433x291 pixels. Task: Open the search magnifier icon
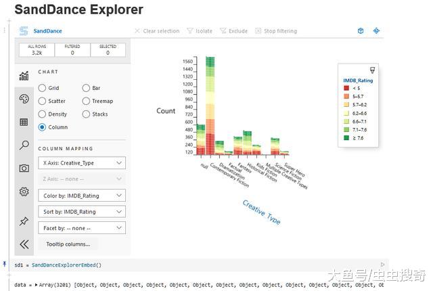click(x=24, y=145)
